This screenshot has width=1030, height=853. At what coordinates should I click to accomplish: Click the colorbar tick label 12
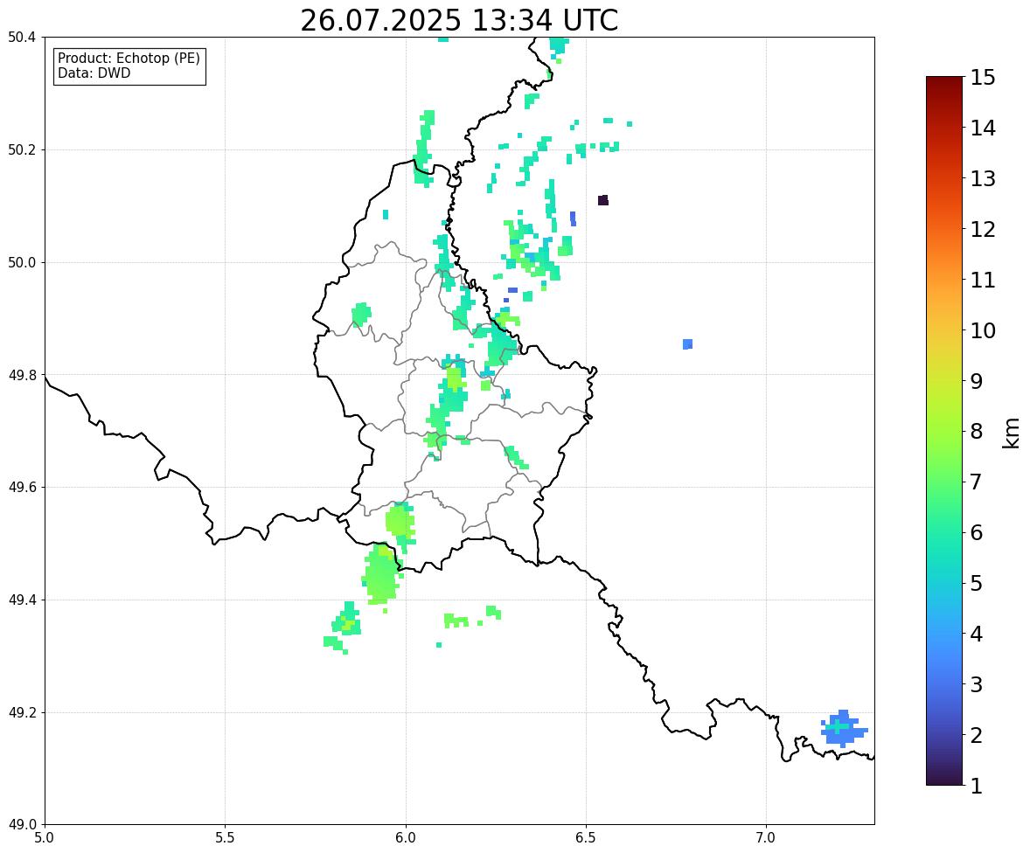coord(983,229)
